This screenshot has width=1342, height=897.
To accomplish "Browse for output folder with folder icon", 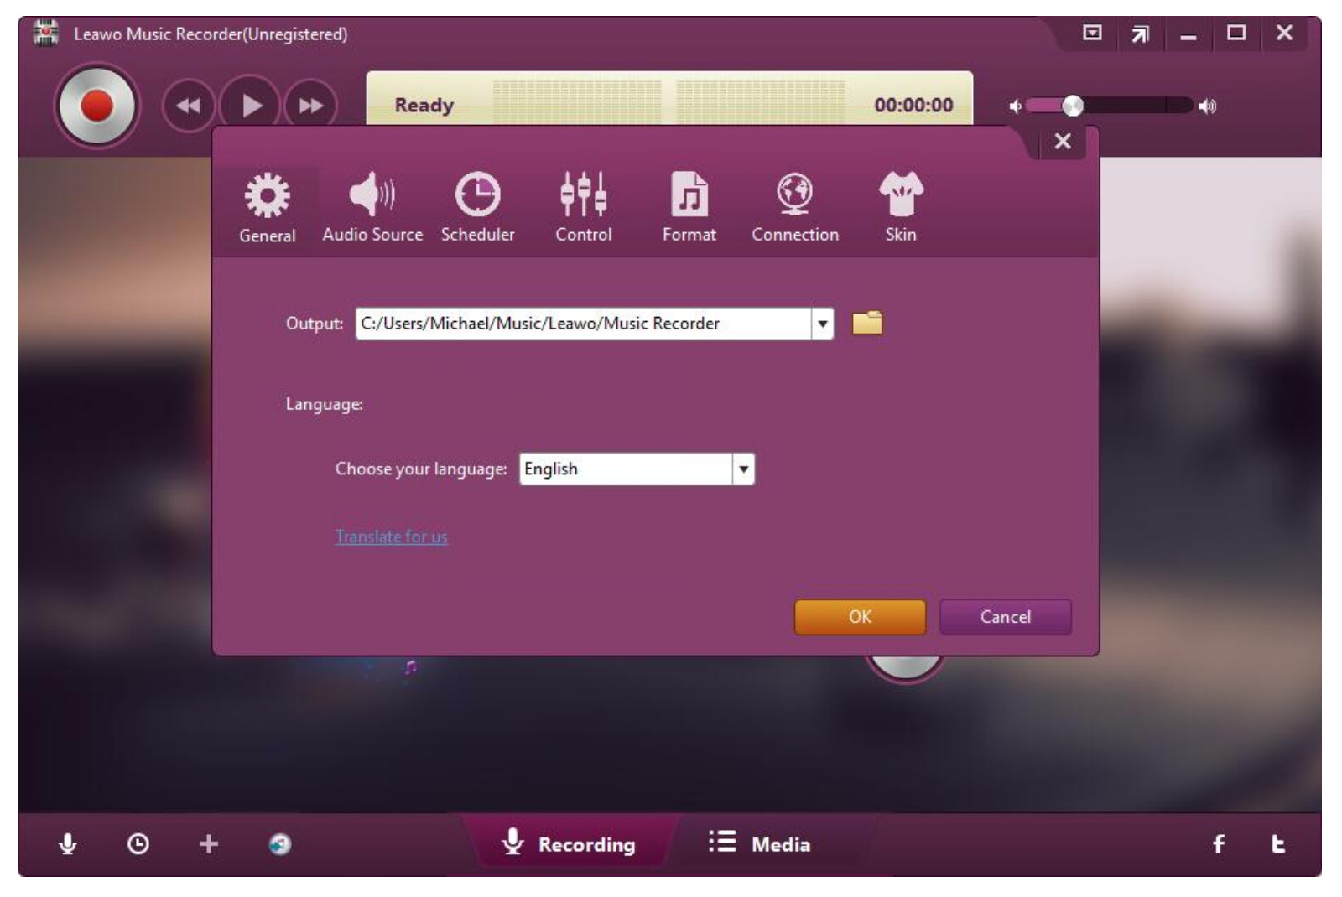I will [867, 323].
